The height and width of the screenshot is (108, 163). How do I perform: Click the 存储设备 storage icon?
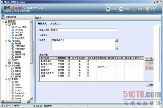pos(10,63)
